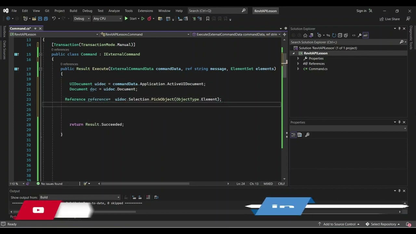416x234 pixels.
Task: Open Property Pages wrench in Properties panel
Action: [307, 135]
